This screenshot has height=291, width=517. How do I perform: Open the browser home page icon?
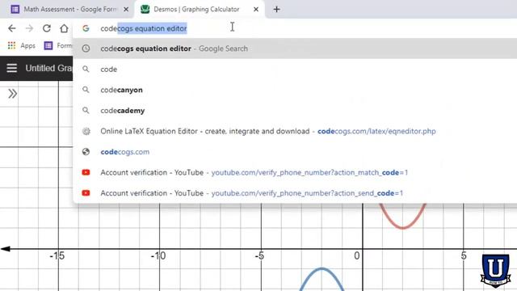click(64, 28)
